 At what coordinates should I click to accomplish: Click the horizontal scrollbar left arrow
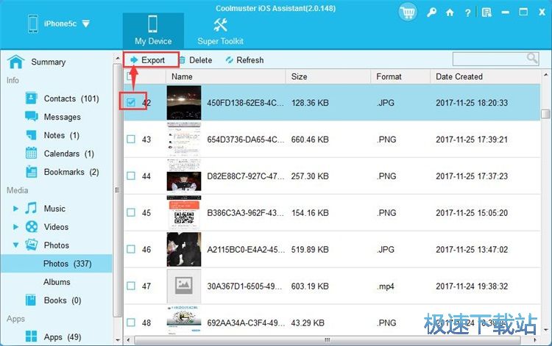(x=129, y=340)
